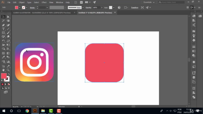Screen dimensions: 203x114
Task: Choose the Magic Wand tool
Action: [3, 21]
